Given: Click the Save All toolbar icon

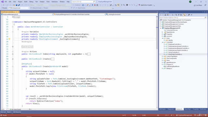Looking at the screenshot, I should tap(19, 5).
